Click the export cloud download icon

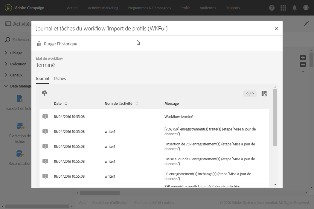tap(45, 93)
